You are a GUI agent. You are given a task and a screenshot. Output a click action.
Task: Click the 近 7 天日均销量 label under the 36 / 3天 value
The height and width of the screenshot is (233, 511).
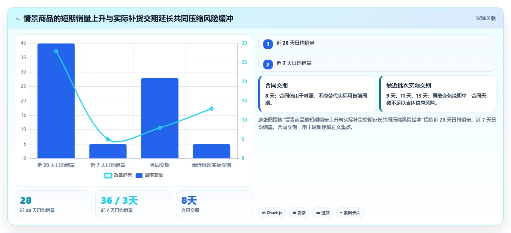click(117, 210)
